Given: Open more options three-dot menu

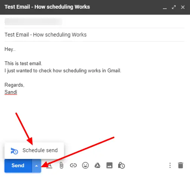Looking at the screenshot, I should tap(170, 165).
